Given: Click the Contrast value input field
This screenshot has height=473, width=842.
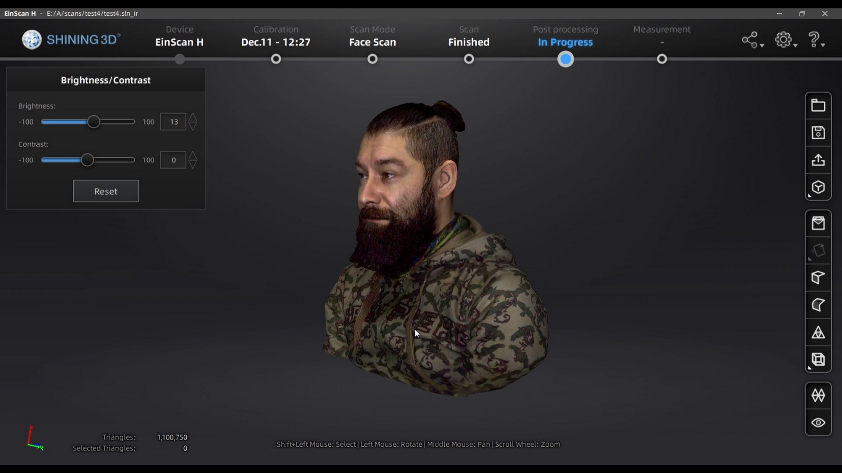Looking at the screenshot, I should [173, 160].
